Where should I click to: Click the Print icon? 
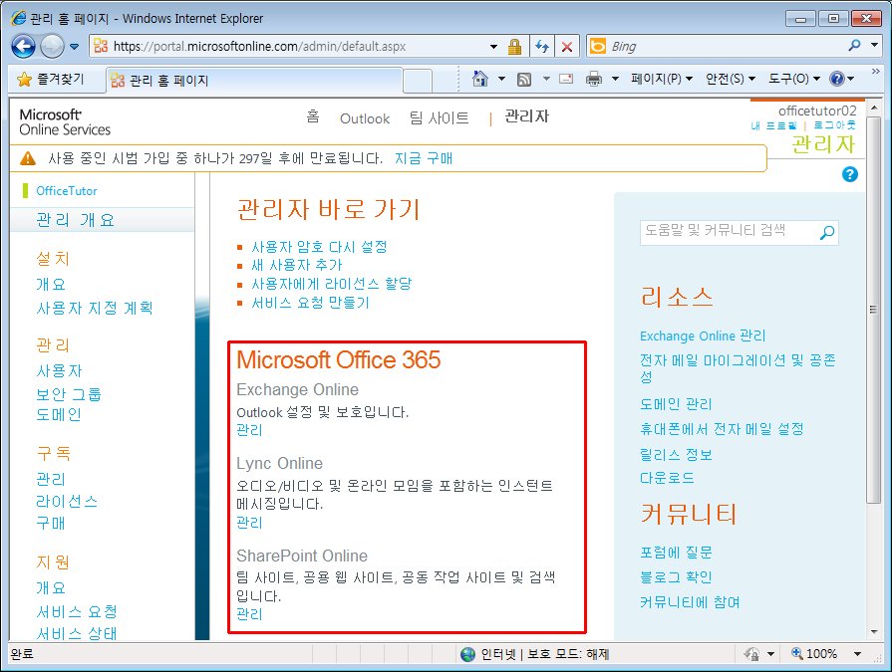594,79
